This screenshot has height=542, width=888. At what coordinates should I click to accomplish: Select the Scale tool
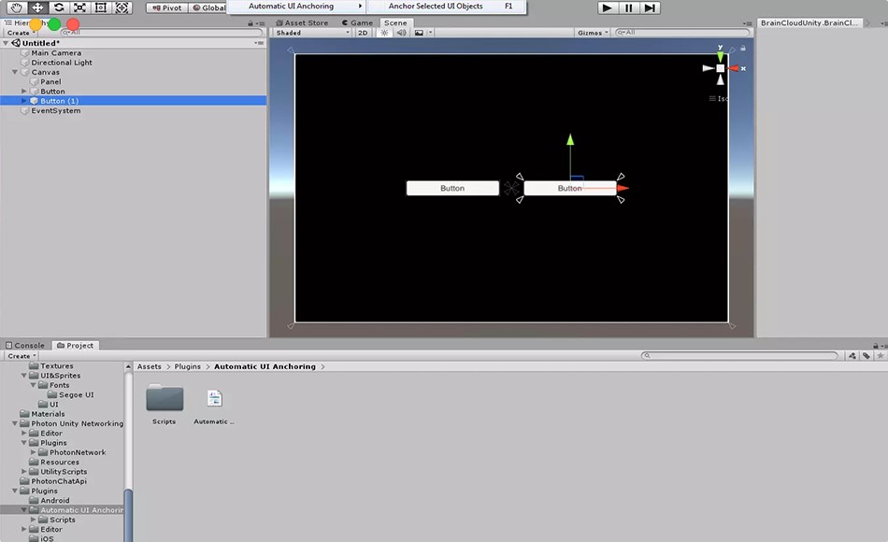(79, 7)
